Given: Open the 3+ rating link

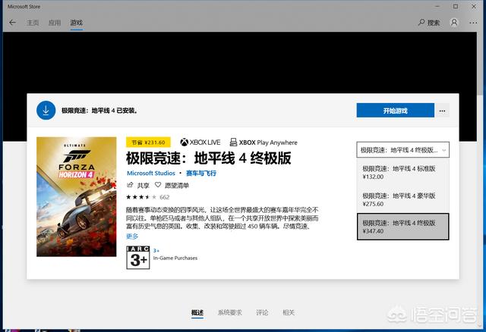Looking at the screenshot, I should point(156,251).
